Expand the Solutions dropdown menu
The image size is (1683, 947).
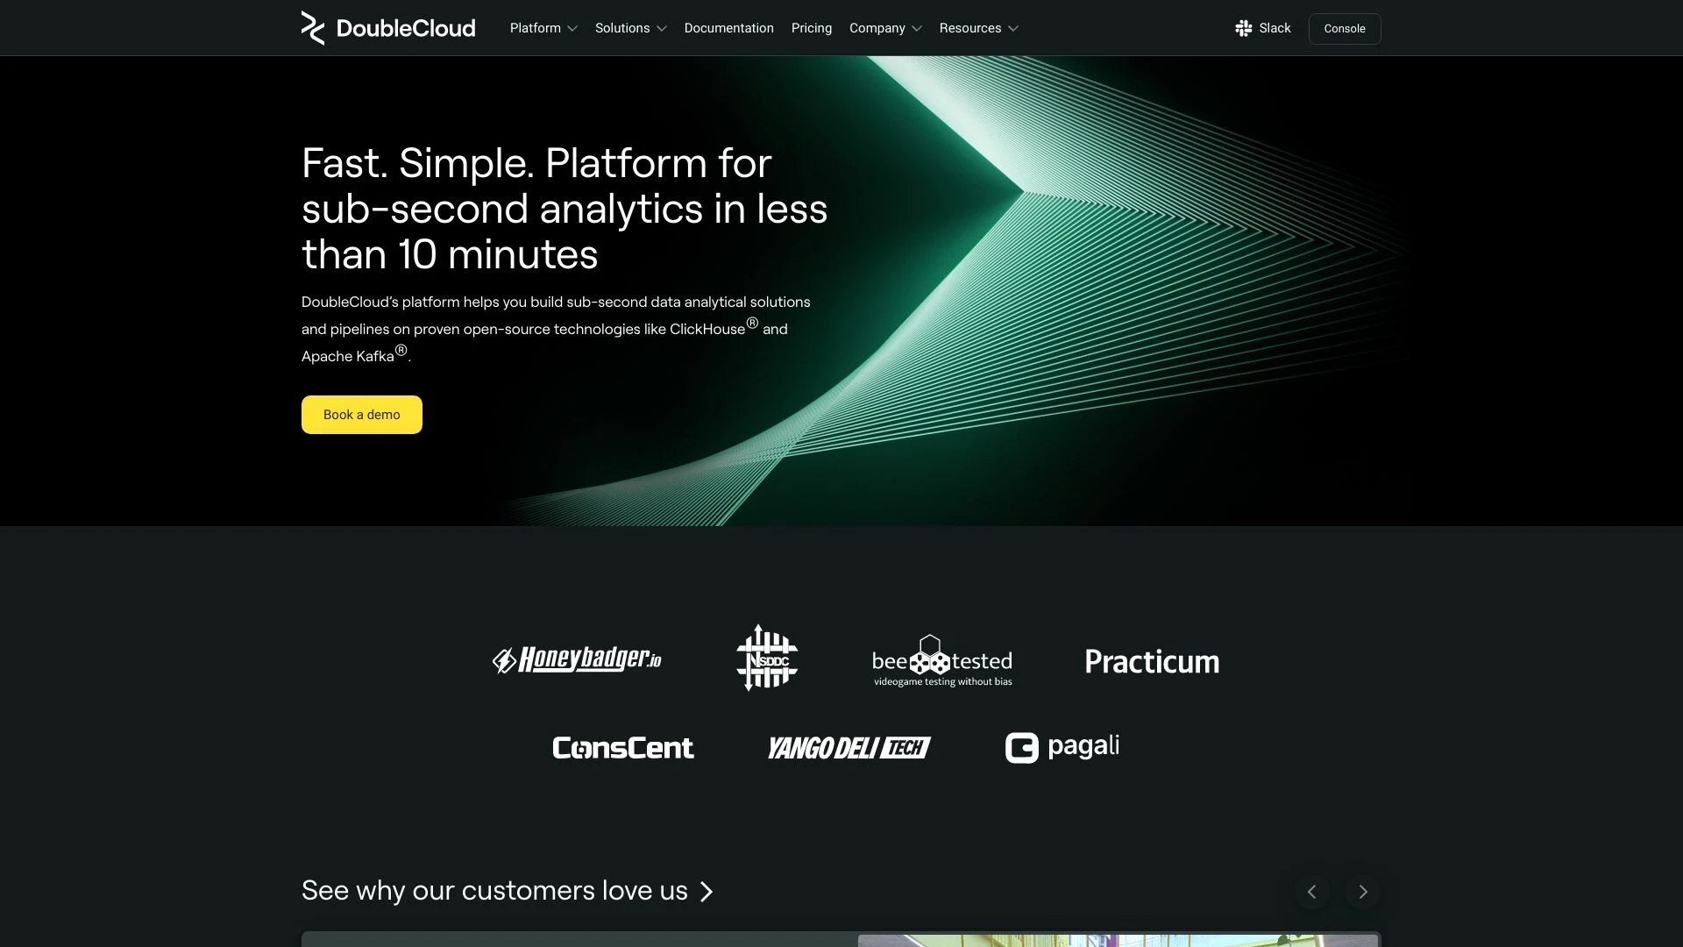pyautogui.click(x=631, y=28)
